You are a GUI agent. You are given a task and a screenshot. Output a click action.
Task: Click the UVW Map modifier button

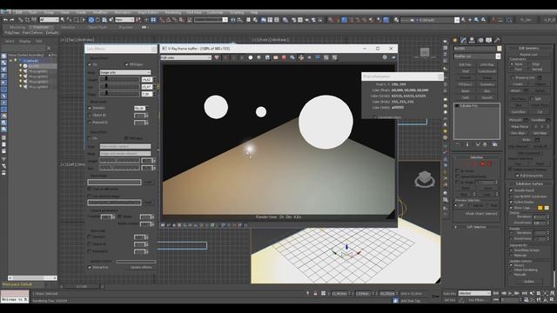click(x=487, y=64)
